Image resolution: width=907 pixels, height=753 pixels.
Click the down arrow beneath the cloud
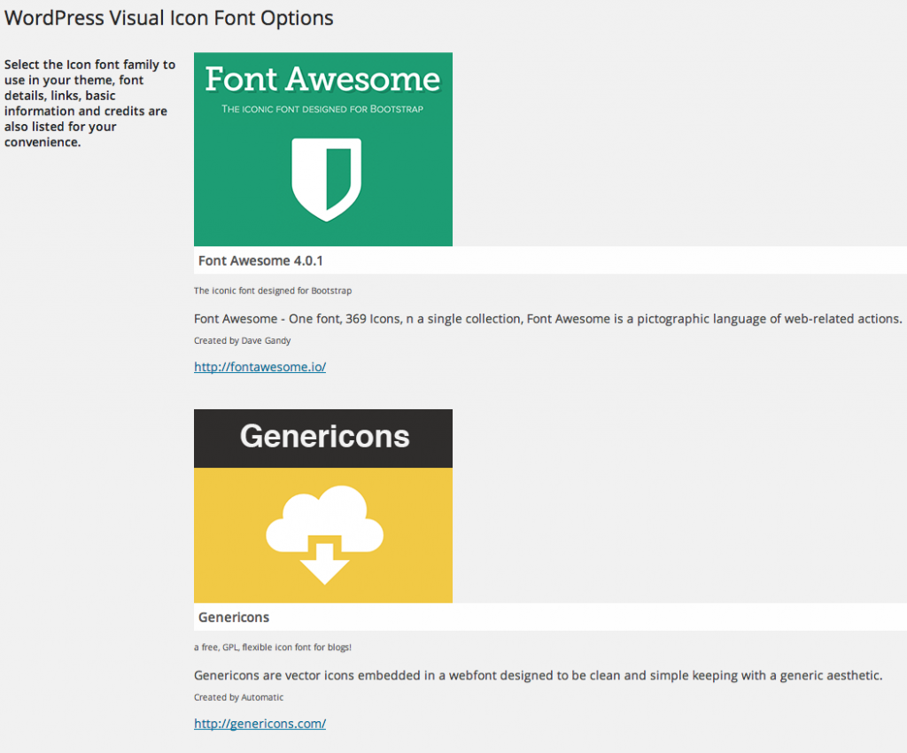point(324,565)
